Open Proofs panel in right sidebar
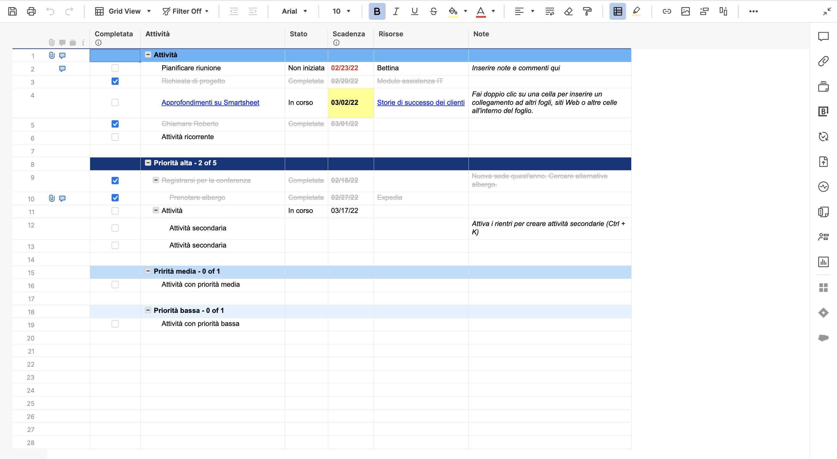The height and width of the screenshot is (459, 837). click(823, 86)
